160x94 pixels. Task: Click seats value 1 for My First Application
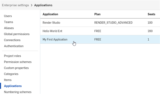coord(148,39)
